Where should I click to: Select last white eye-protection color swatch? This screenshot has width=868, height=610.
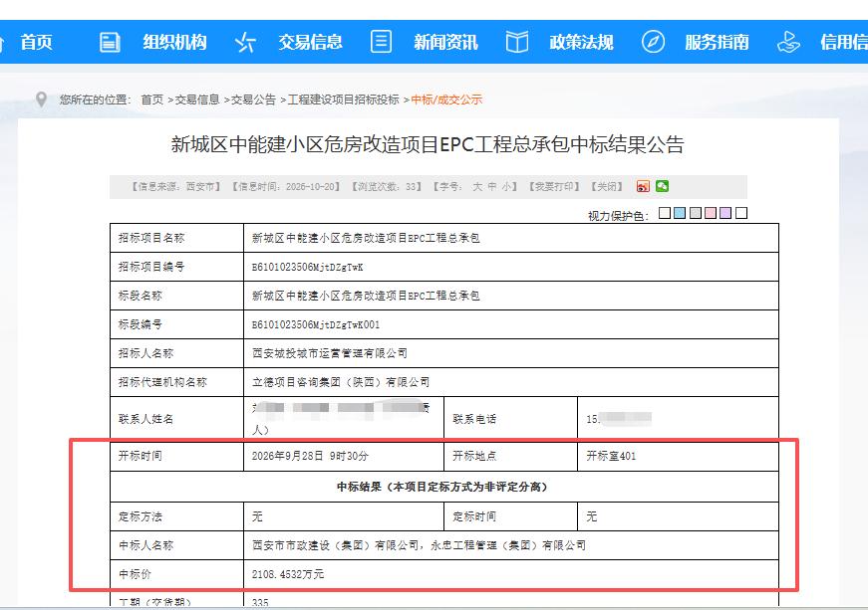741,213
